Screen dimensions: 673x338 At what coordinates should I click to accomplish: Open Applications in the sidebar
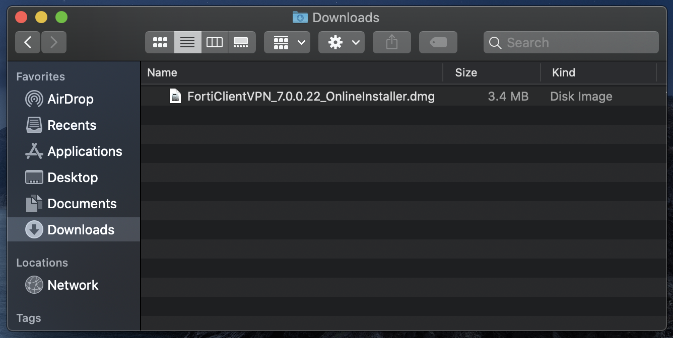[74, 151]
